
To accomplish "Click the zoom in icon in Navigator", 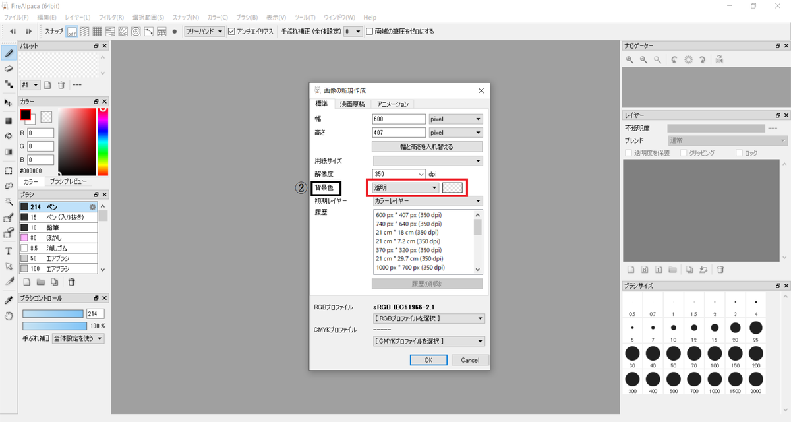I will click(630, 59).
